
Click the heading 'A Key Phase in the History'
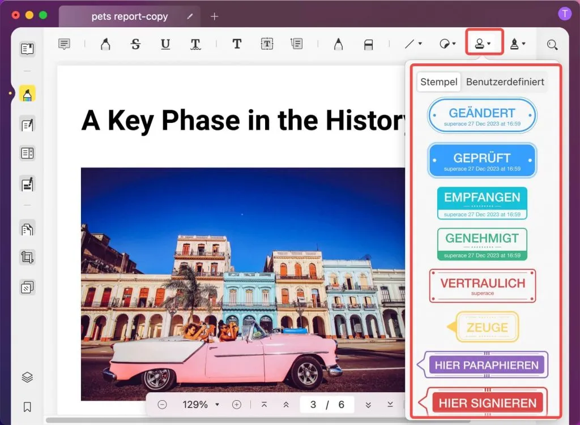point(243,120)
